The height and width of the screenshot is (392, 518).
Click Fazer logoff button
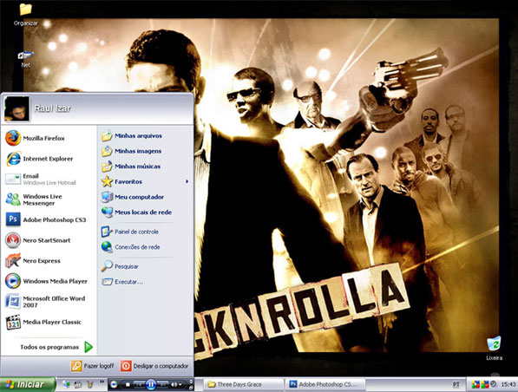pyautogui.click(x=92, y=366)
